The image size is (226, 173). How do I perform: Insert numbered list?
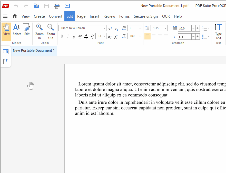[204, 28]
